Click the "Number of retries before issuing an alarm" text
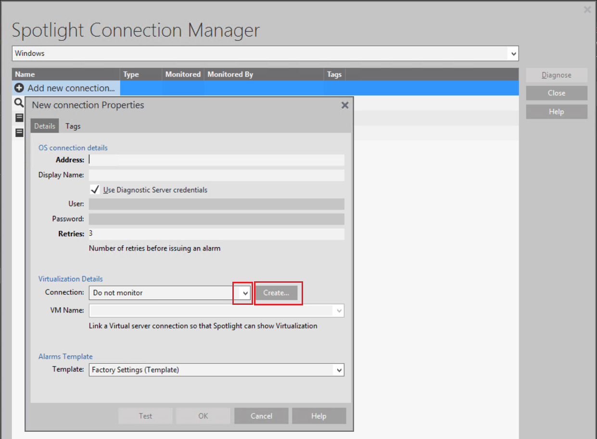Image resolution: width=597 pixels, height=439 pixels. (x=155, y=249)
